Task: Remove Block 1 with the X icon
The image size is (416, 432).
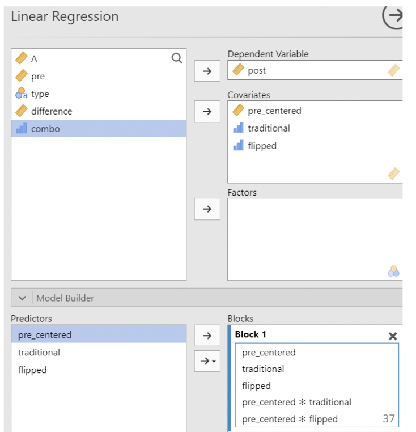Action: pos(392,336)
